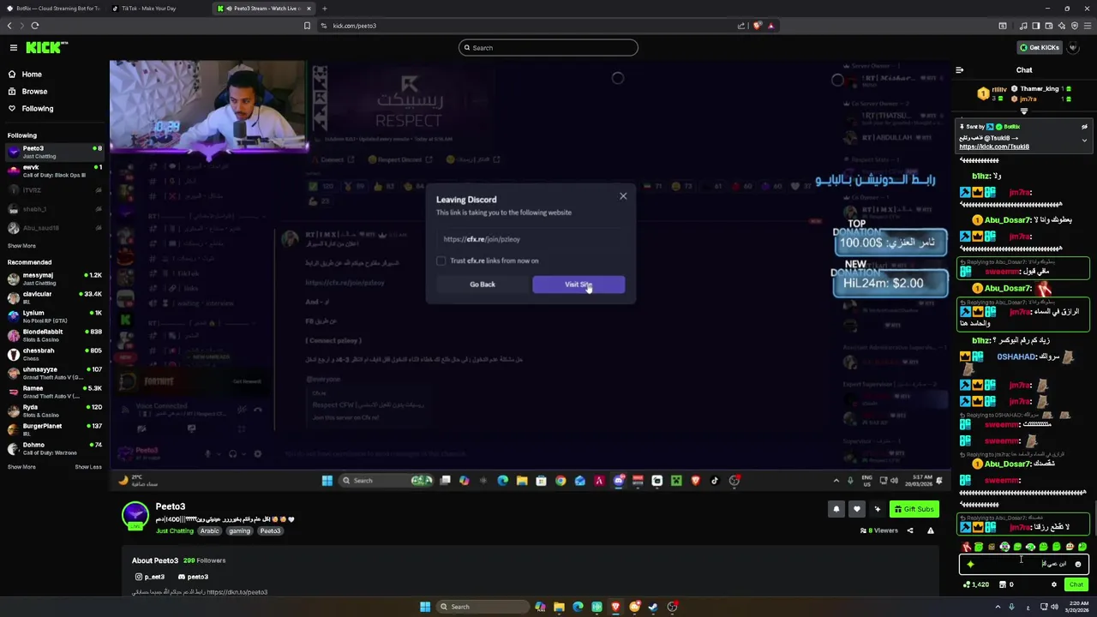Switch to the TikTok browser tab
The width and height of the screenshot is (1097, 617).
tap(159, 9)
